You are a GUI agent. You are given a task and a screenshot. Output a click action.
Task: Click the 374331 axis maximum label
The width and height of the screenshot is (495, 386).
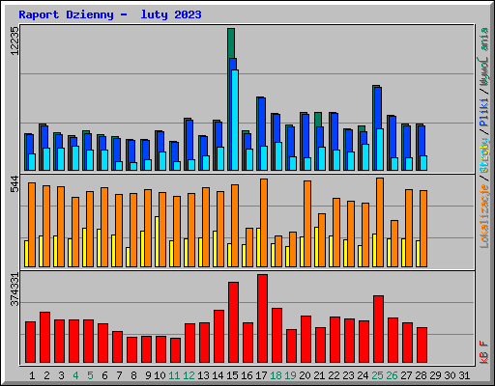click(x=15, y=289)
